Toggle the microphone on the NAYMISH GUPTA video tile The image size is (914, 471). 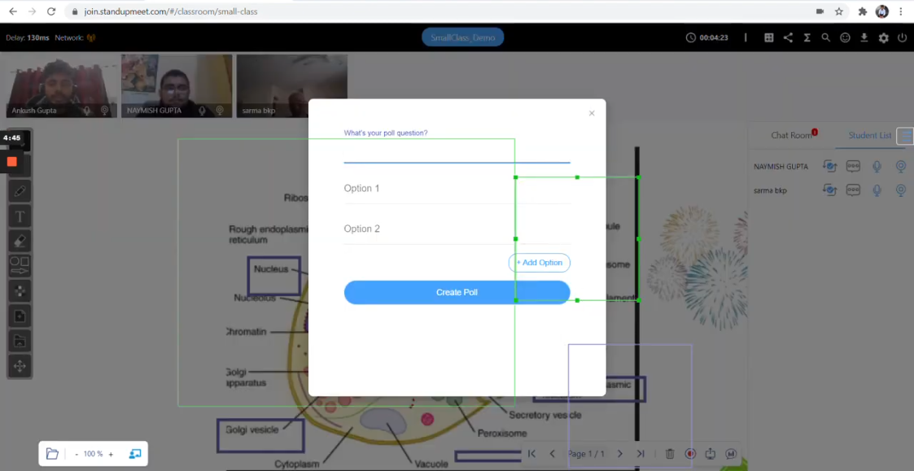[203, 110]
